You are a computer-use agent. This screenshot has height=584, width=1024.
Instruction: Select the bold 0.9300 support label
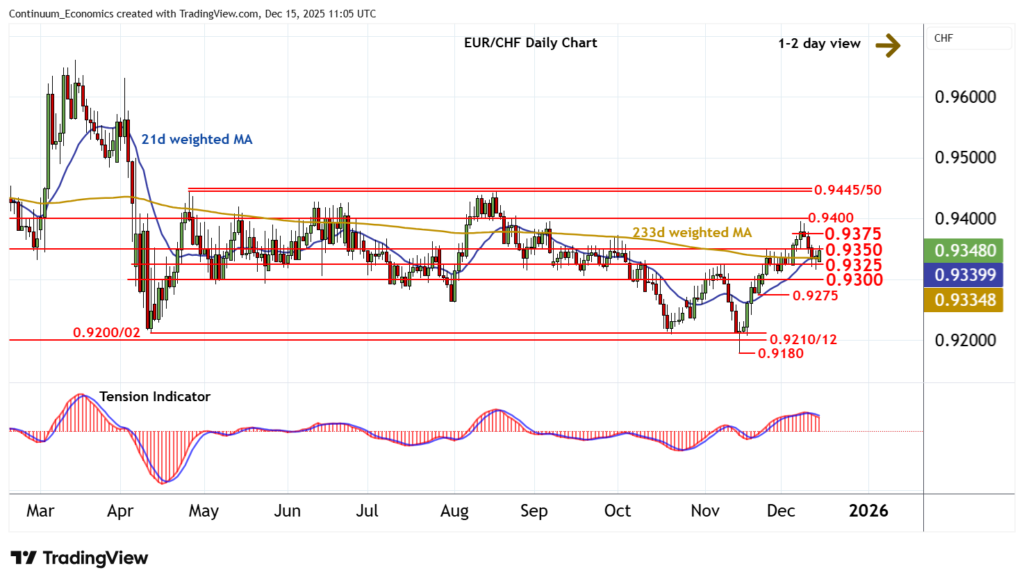pyautogui.click(x=854, y=280)
